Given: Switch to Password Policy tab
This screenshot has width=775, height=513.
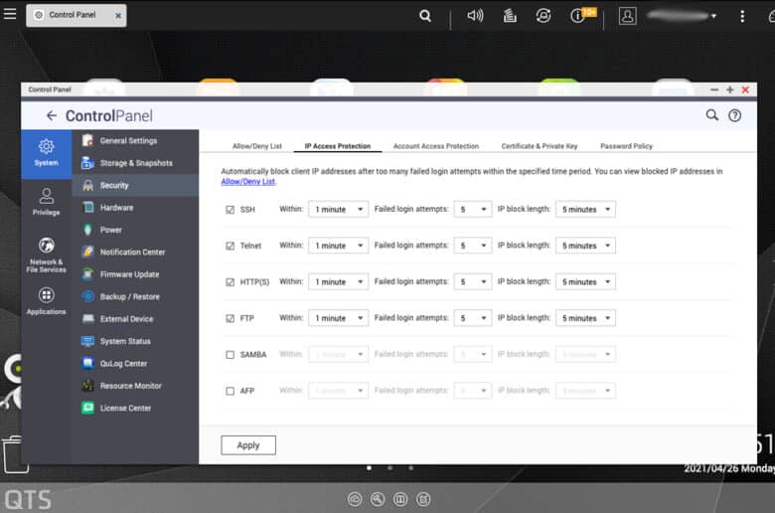Looking at the screenshot, I should tap(626, 146).
